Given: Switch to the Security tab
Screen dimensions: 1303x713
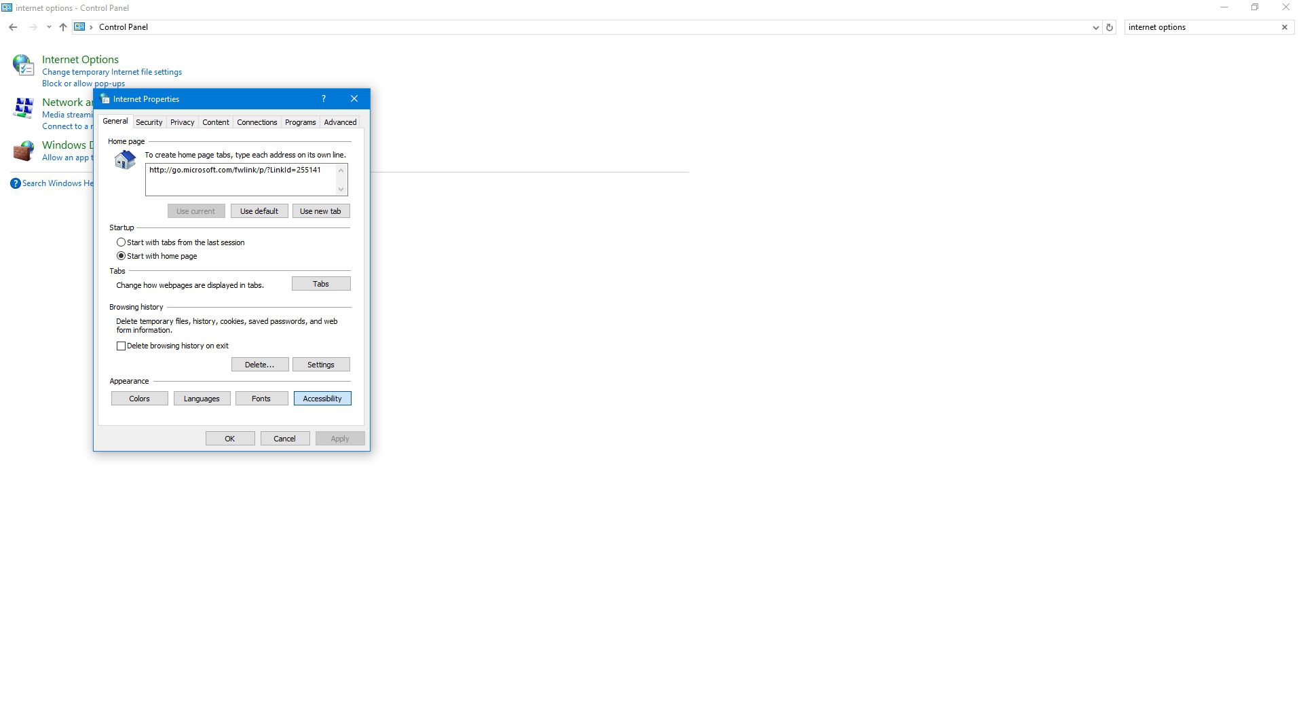Looking at the screenshot, I should tap(149, 122).
